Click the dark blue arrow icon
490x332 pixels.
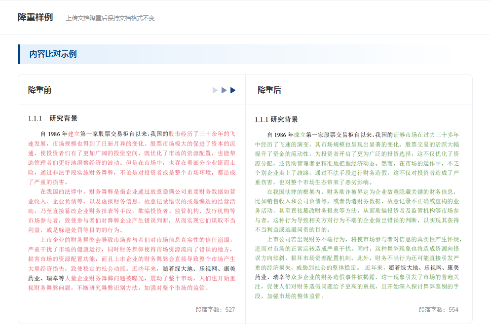point(233,90)
